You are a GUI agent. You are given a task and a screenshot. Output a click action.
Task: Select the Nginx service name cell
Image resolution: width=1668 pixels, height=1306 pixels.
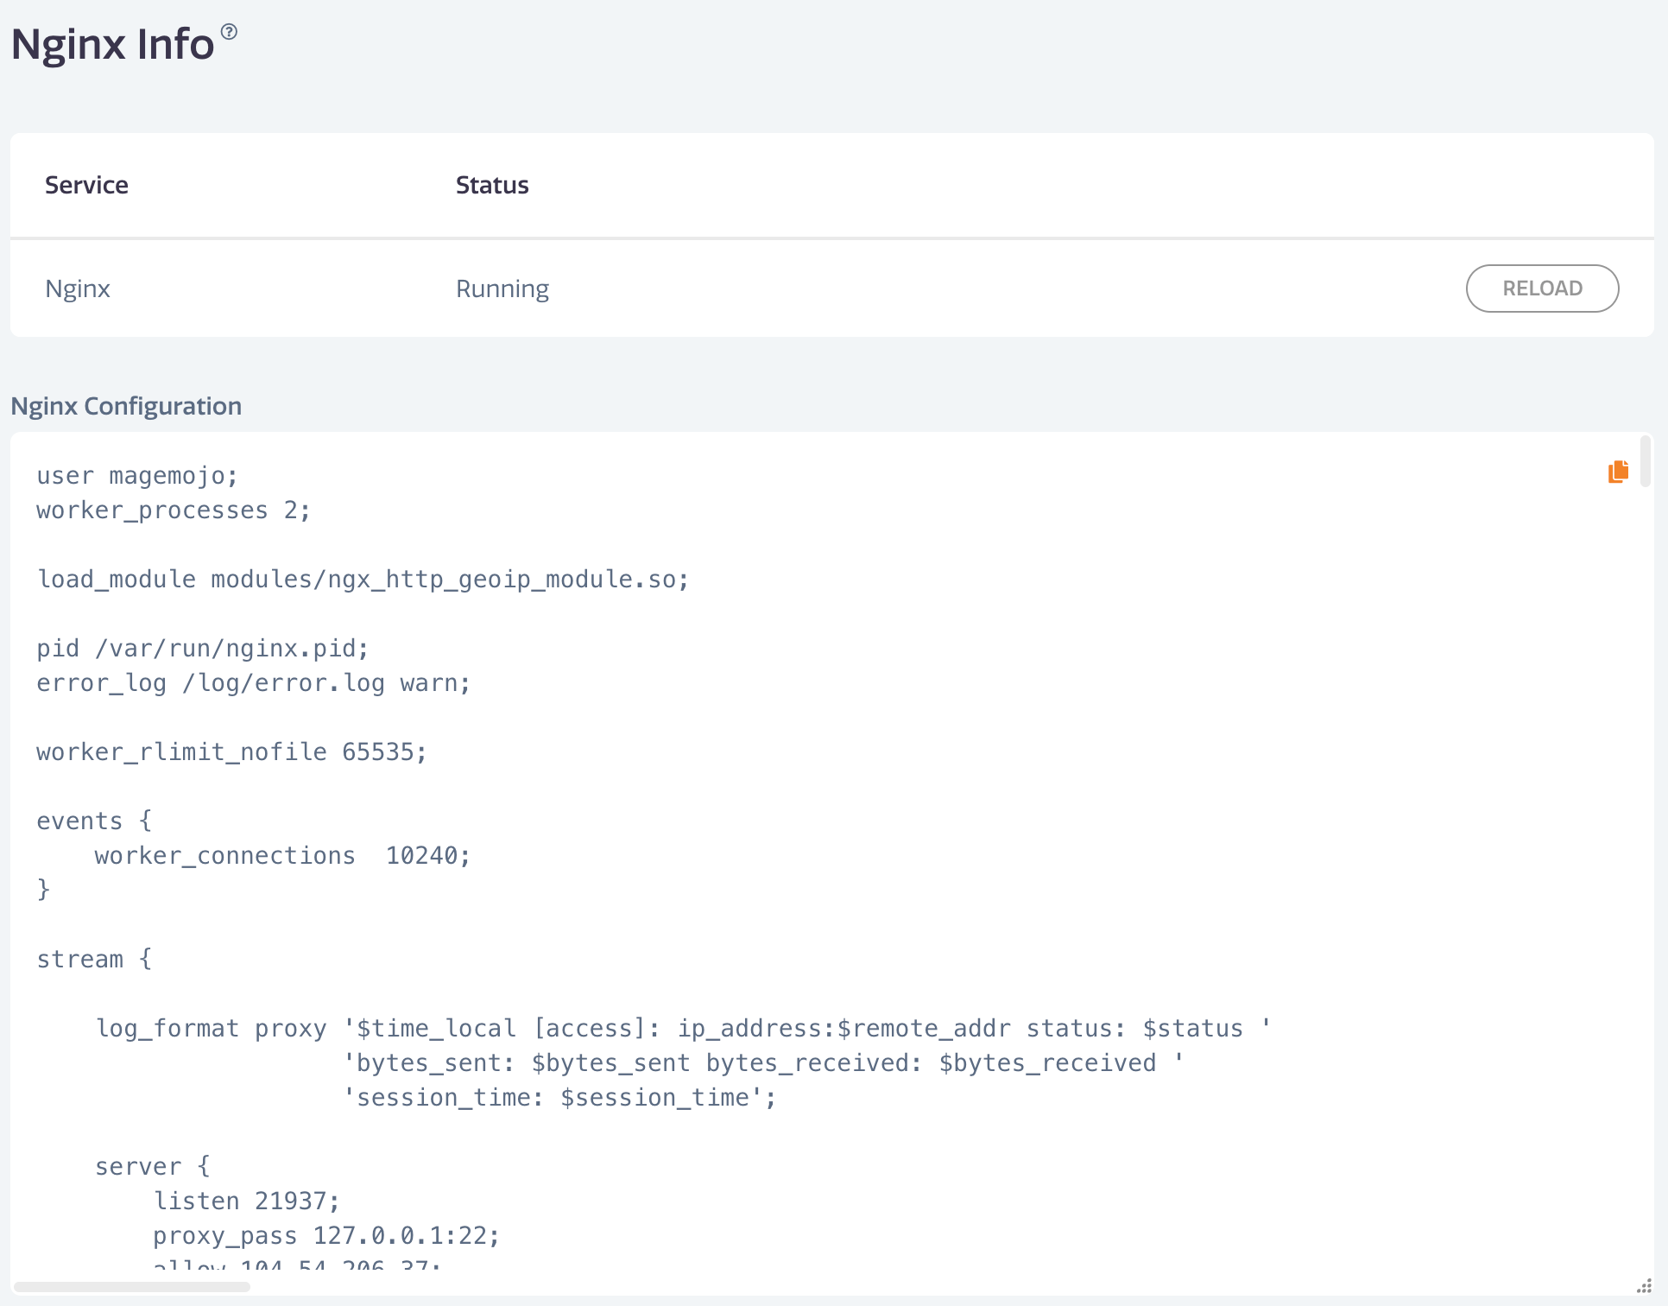click(x=78, y=288)
